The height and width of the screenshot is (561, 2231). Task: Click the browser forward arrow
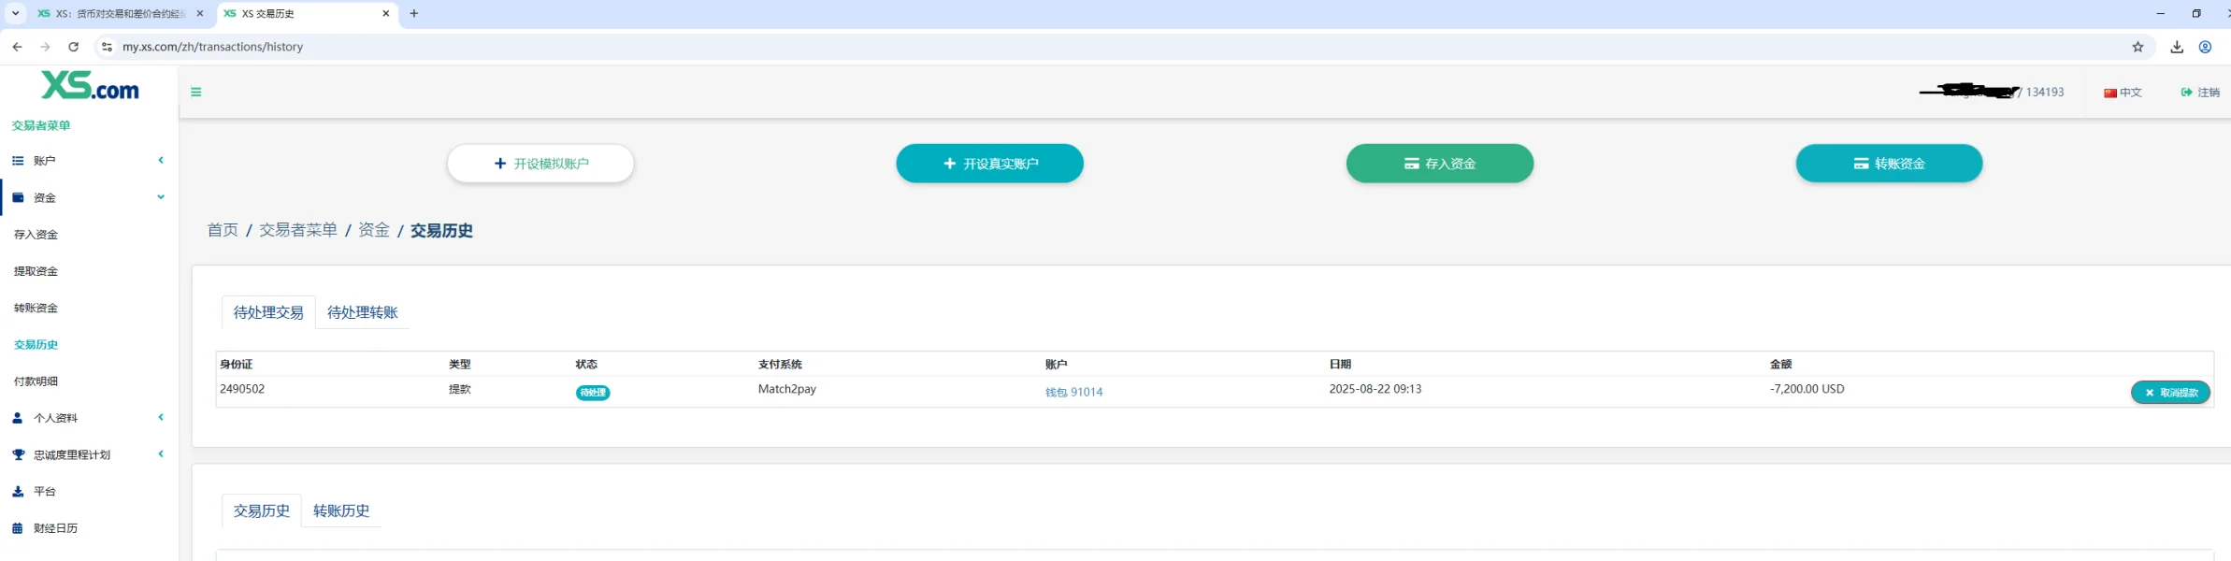tap(45, 47)
